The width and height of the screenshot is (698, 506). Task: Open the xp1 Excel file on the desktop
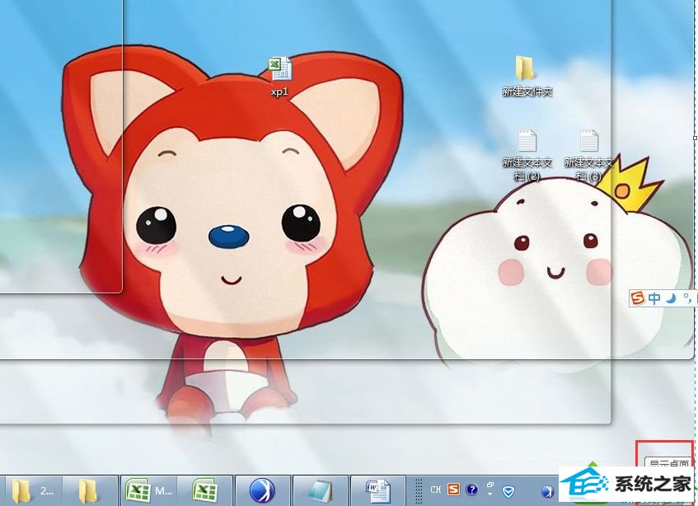click(x=280, y=77)
